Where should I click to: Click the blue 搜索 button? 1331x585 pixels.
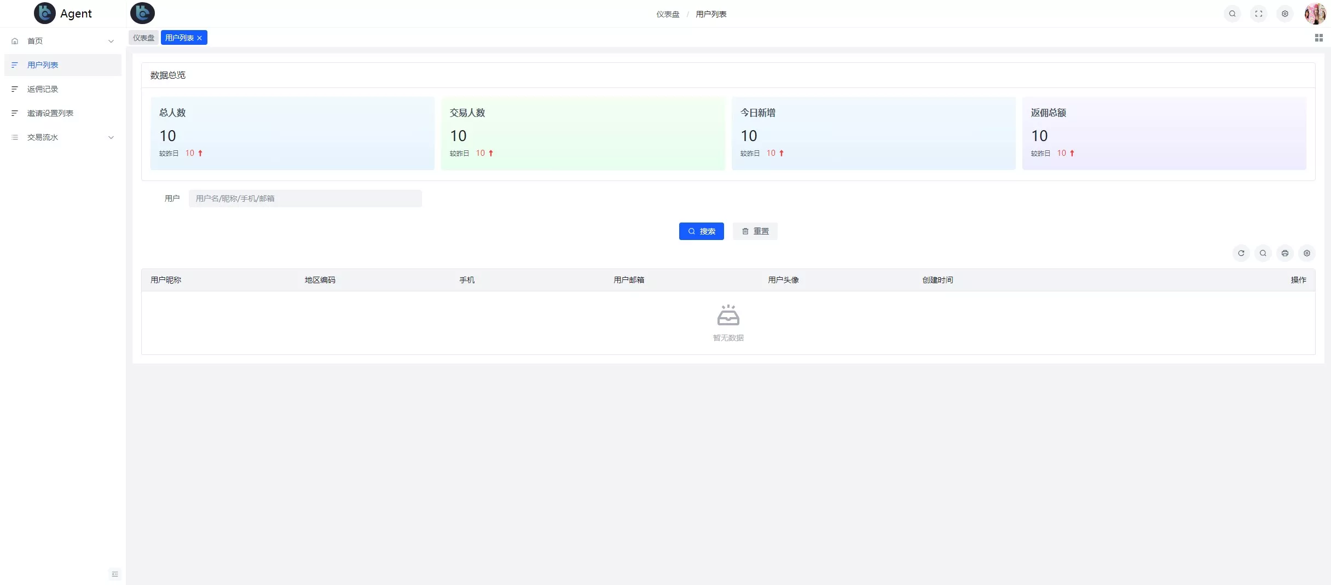pyautogui.click(x=701, y=231)
